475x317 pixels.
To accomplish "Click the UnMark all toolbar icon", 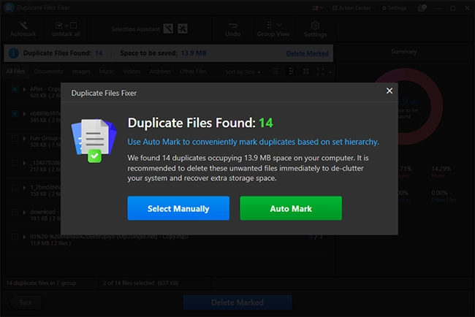I will click(x=66, y=26).
